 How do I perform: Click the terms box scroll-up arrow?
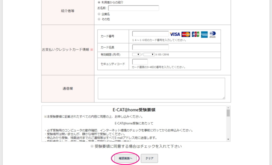coord(228,108)
